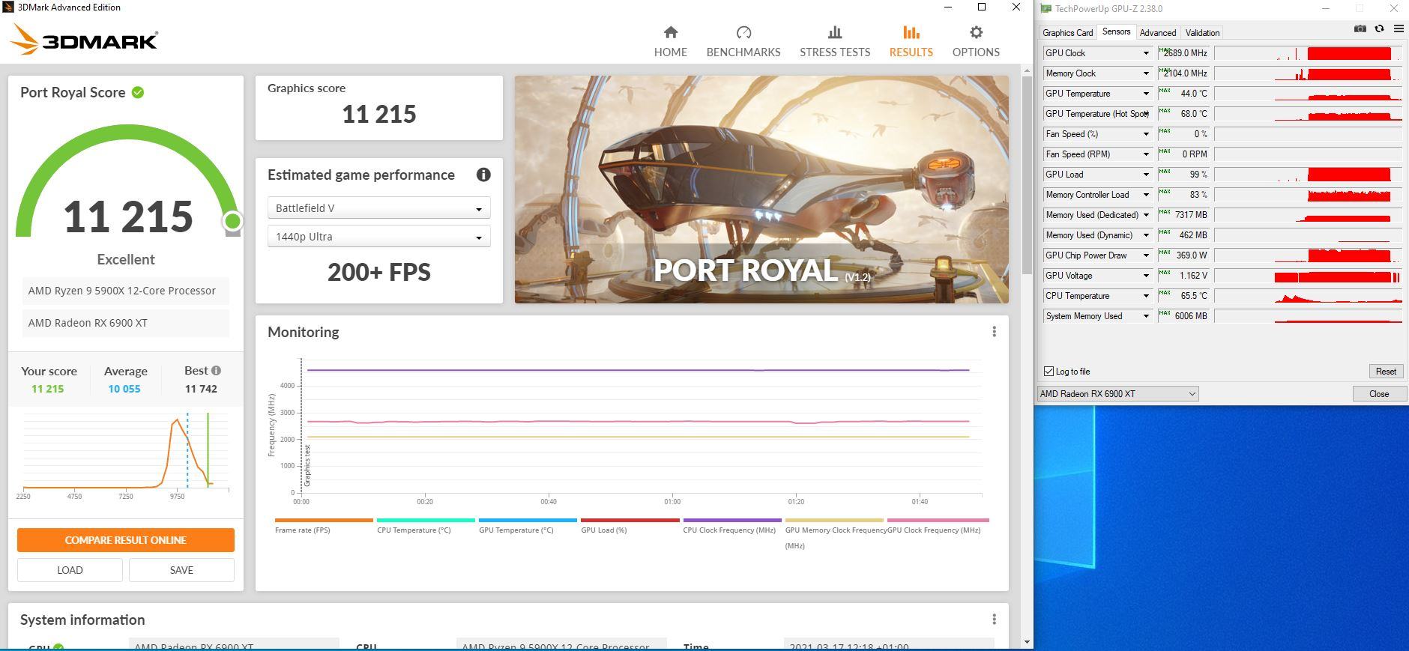Toggle CPU Temperature legend series

(426, 525)
